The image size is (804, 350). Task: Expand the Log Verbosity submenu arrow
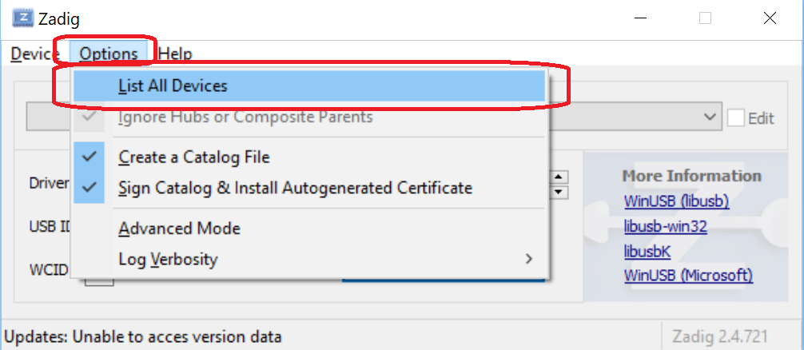click(529, 259)
